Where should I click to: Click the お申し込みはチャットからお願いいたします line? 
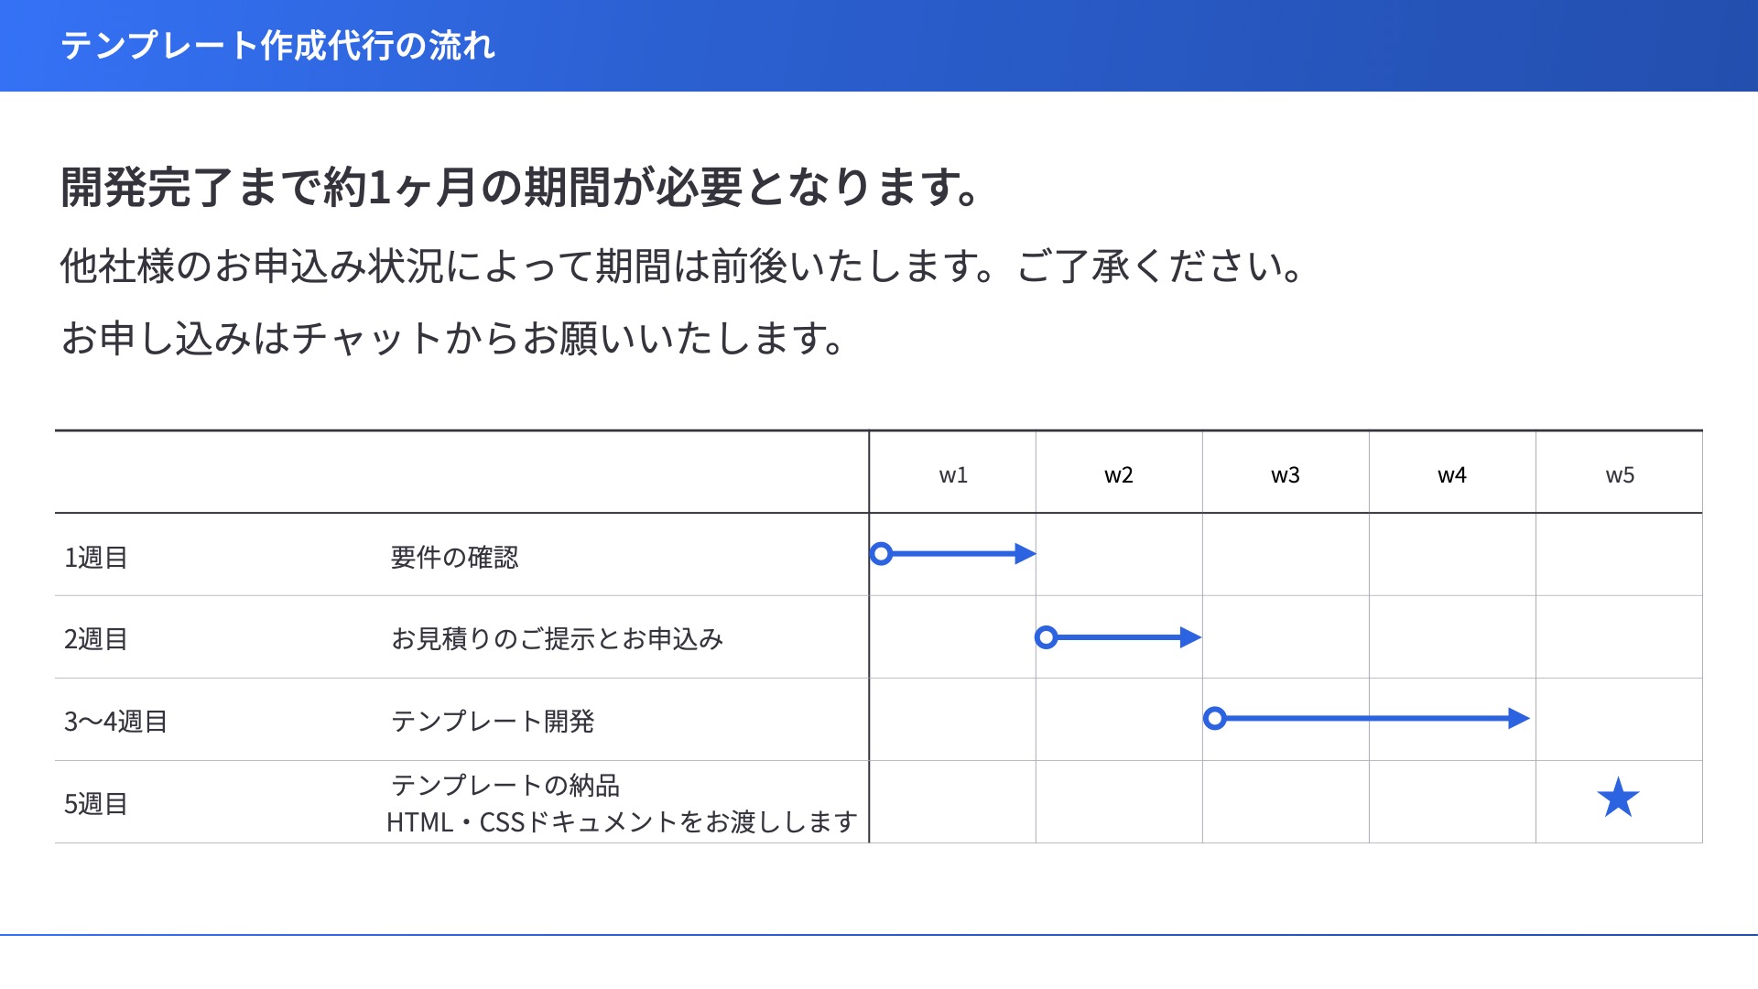point(452,339)
